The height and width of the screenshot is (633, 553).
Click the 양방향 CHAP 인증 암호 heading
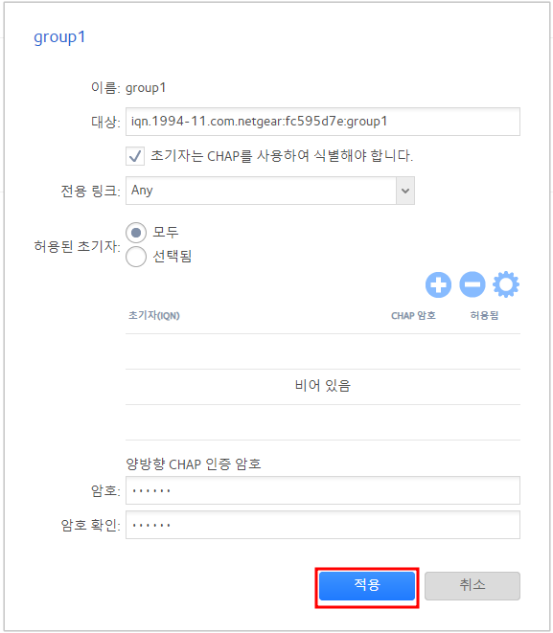pyautogui.click(x=194, y=463)
